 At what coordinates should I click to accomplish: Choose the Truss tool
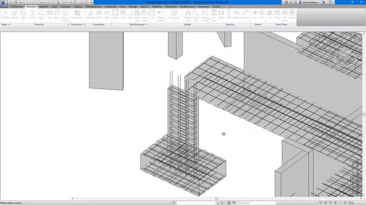(x=50, y=14)
